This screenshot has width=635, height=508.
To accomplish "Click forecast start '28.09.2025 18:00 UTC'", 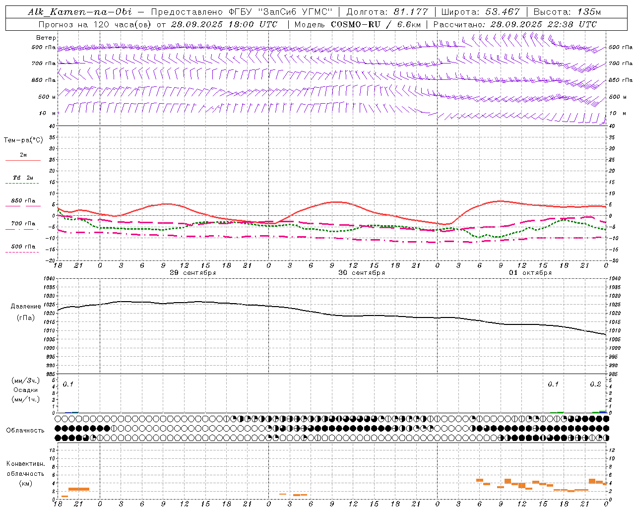I will click(x=224, y=24).
